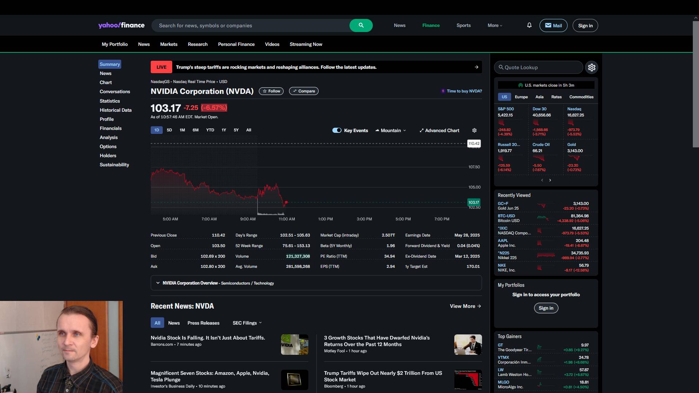Open the chart settings gear icon
Image resolution: width=699 pixels, height=393 pixels.
[x=474, y=130]
